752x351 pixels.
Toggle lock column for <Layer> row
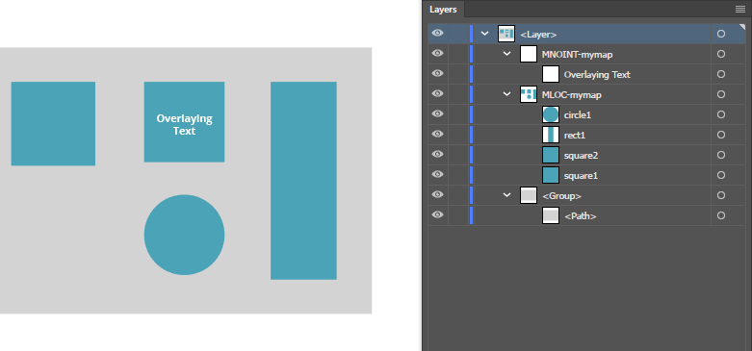point(458,34)
